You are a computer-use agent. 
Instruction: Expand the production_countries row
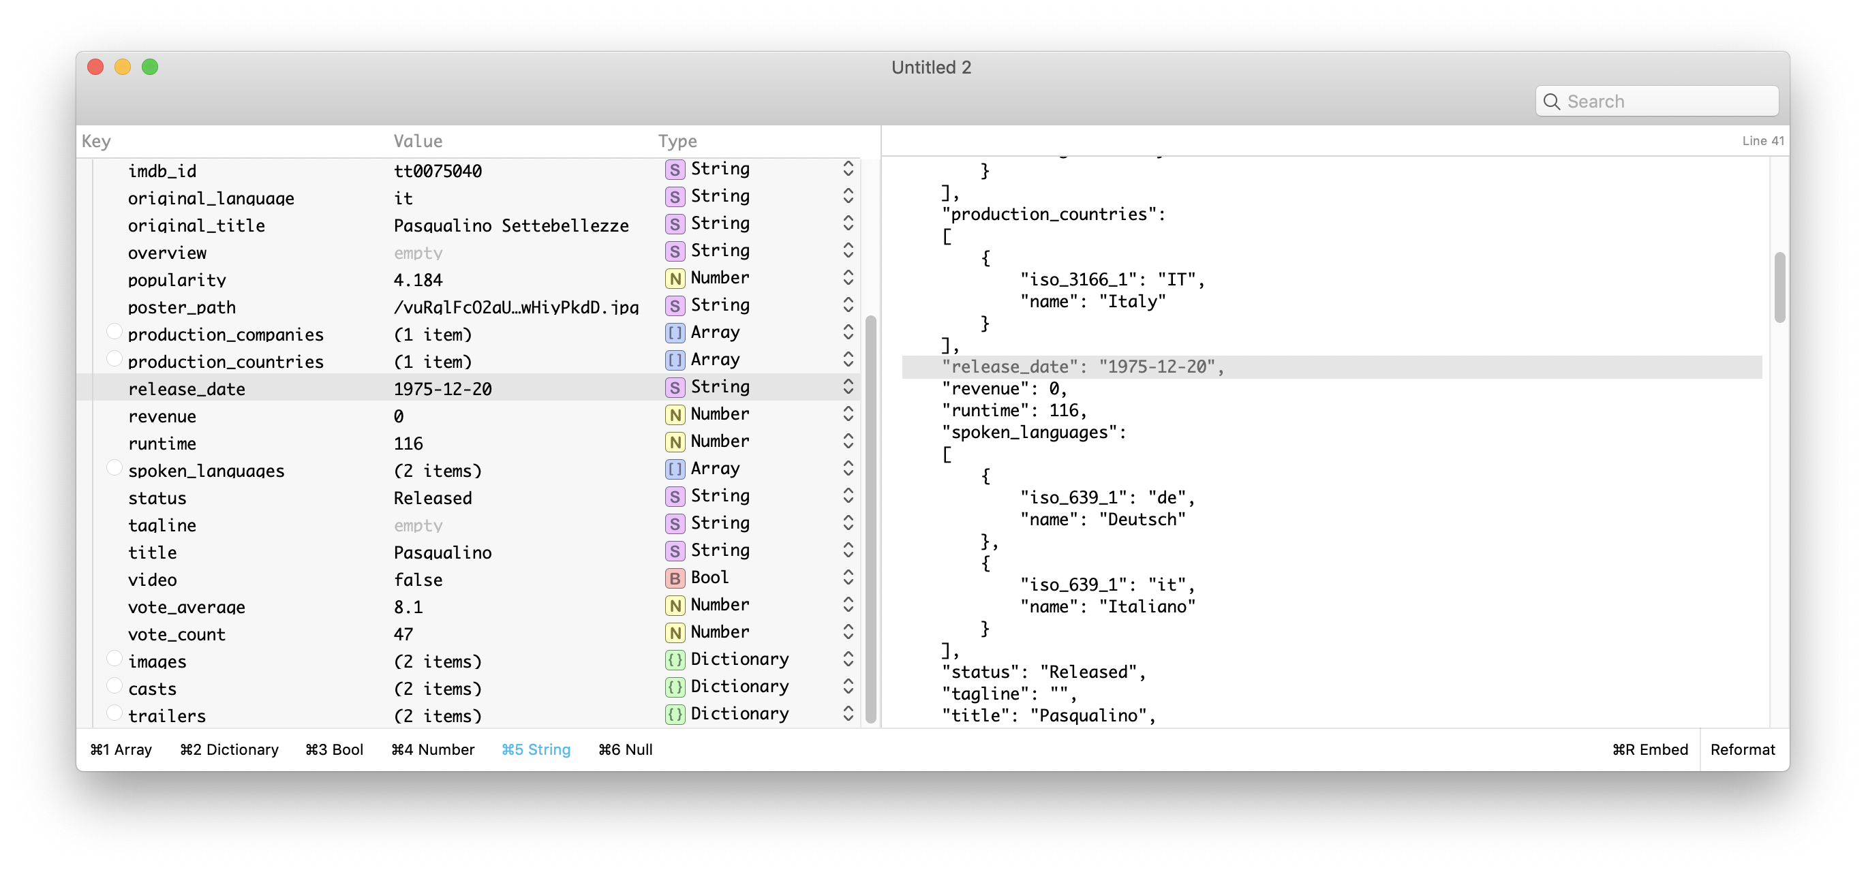point(114,358)
